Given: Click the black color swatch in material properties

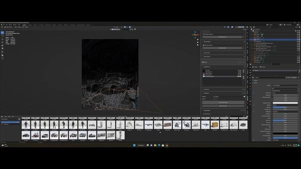Looking at the screenshot, I should [x=285, y=133].
